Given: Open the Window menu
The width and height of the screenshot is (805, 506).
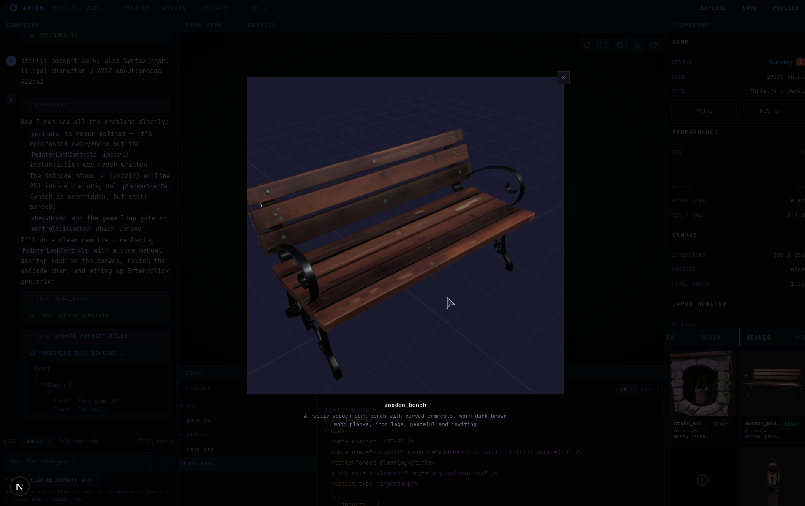Looking at the screenshot, I should pyautogui.click(x=174, y=8).
